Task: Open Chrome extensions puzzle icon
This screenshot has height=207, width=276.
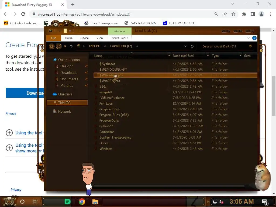Action: coord(244,14)
